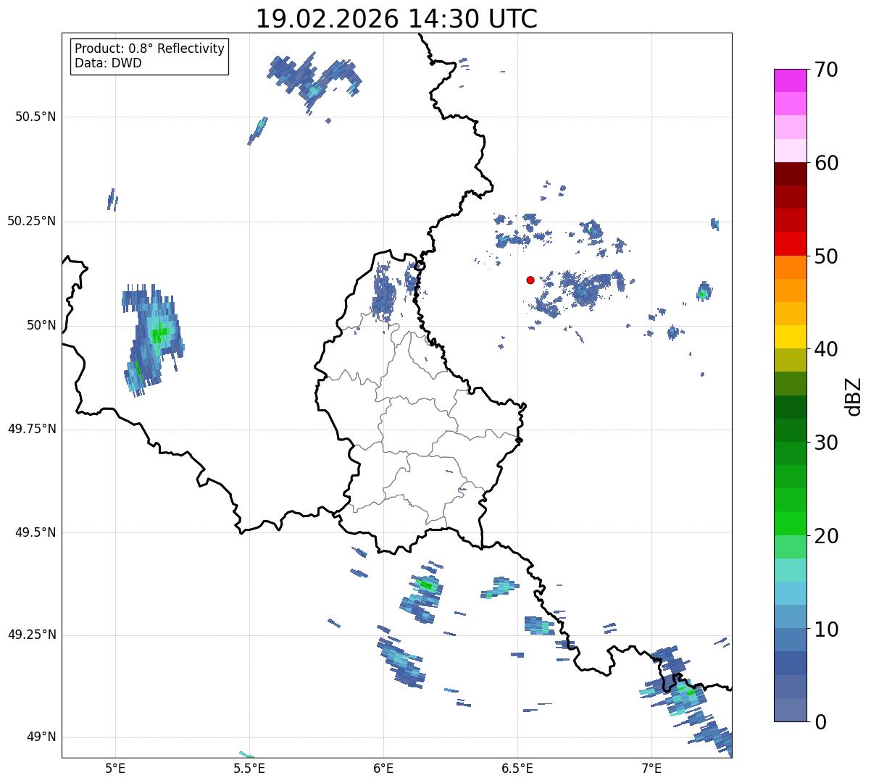
Task: Click the 49.5°N latitude label
Action: click(x=36, y=532)
